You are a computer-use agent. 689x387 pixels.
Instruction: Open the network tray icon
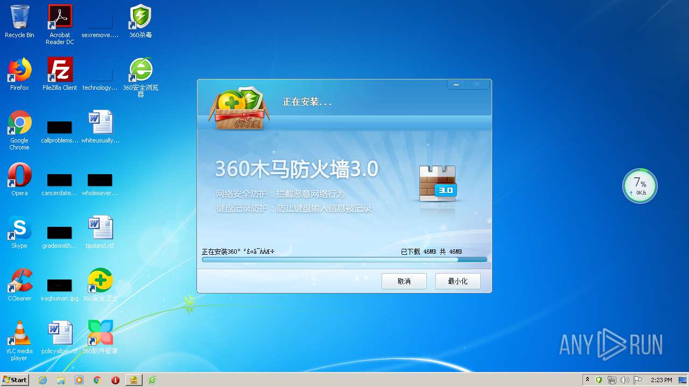coord(611,380)
